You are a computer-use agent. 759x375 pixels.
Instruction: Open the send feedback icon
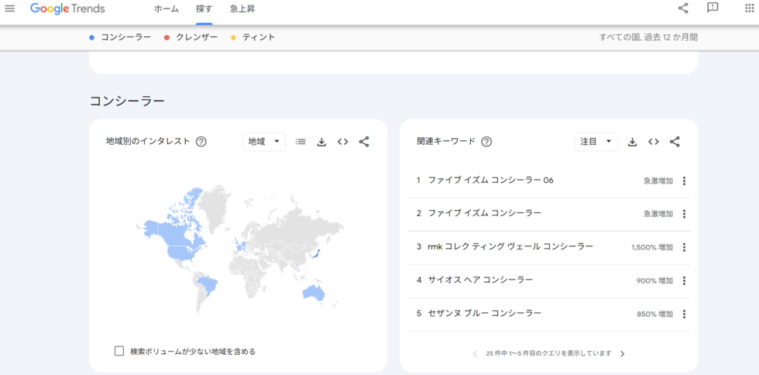[712, 9]
